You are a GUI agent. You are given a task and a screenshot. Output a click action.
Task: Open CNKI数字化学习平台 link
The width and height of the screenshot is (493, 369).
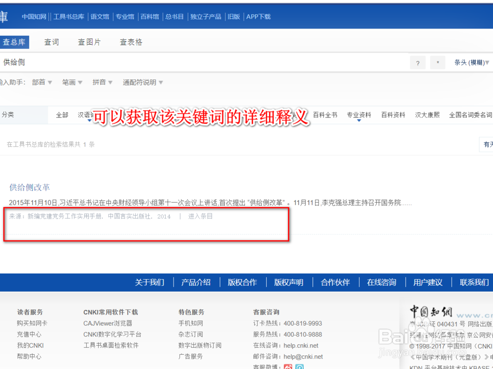pos(112,335)
